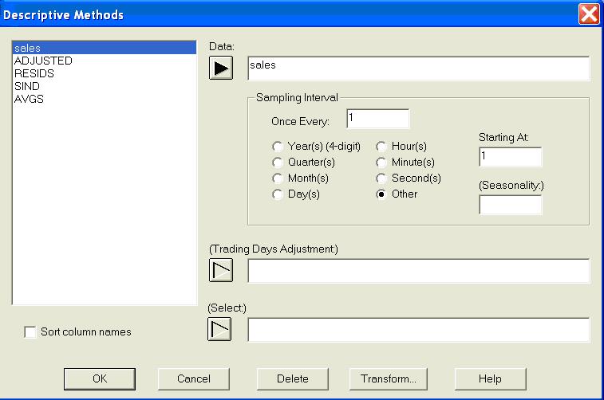This screenshot has width=604, height=400.
Task: Click the Once Every input field
Action: point(378,119)
